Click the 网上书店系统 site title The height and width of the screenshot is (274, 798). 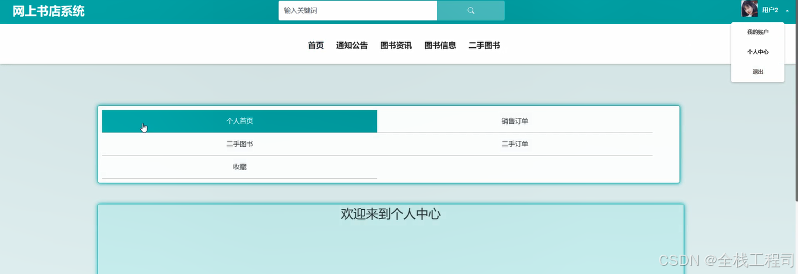[48, 11]
